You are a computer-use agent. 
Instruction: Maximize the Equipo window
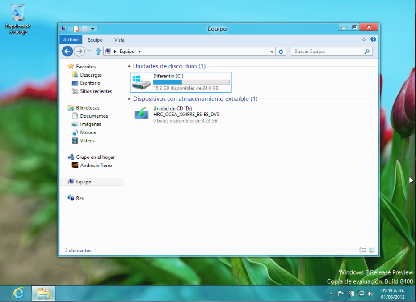pyautogui.click(x=354, y=27)
